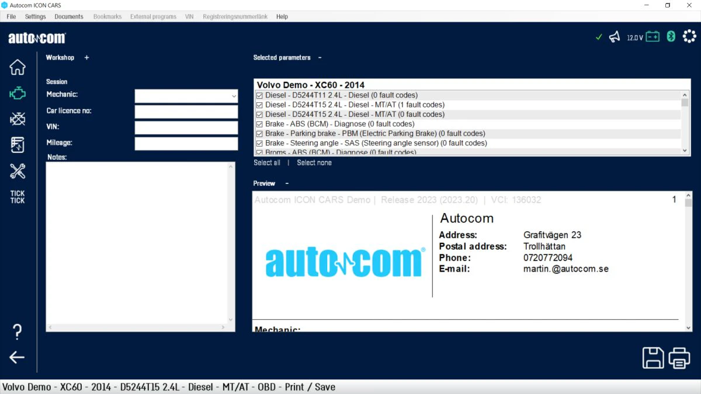Select the Home icon in sidebar
Screen dimensions: 701x394
click(x=18, y=67)
